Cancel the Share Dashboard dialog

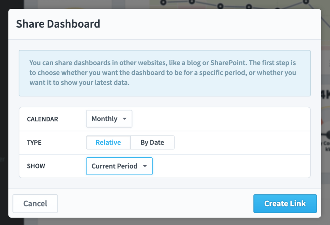click(35, 203)
